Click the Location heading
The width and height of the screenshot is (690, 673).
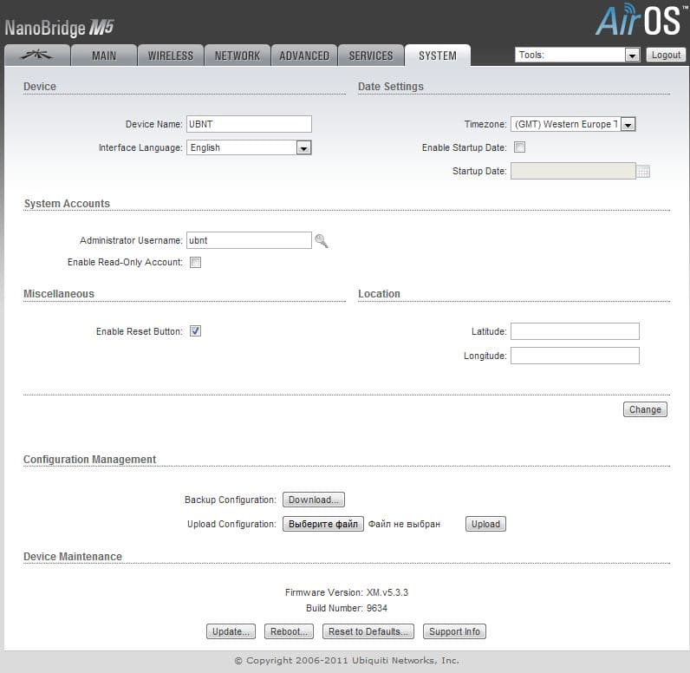click(379, 294)
